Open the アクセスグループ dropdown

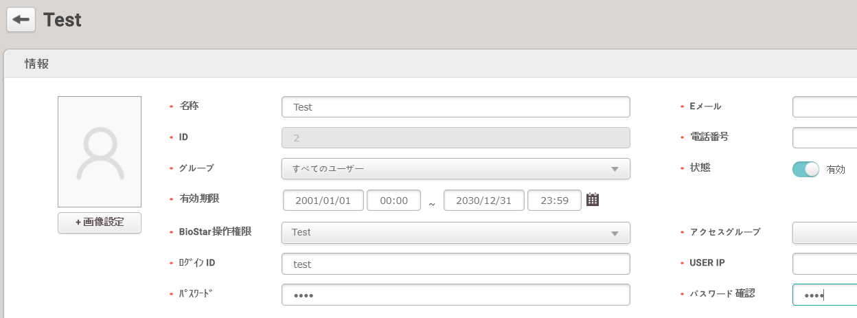pos(824,233)
